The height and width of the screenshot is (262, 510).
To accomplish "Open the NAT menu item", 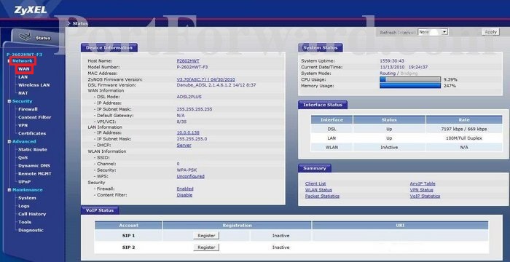I will (23, 93).
